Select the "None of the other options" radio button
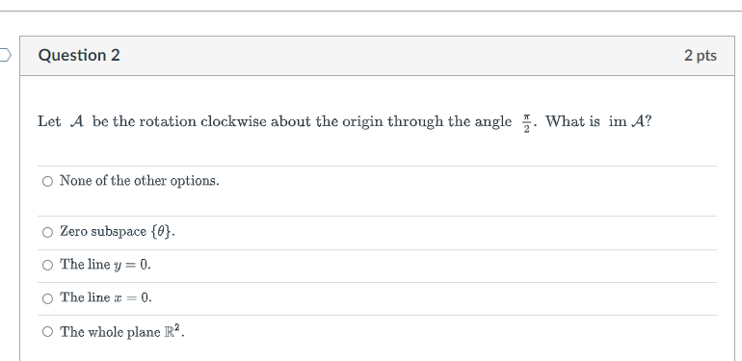This screenshot has width=742, height=361. pos(48,181)
